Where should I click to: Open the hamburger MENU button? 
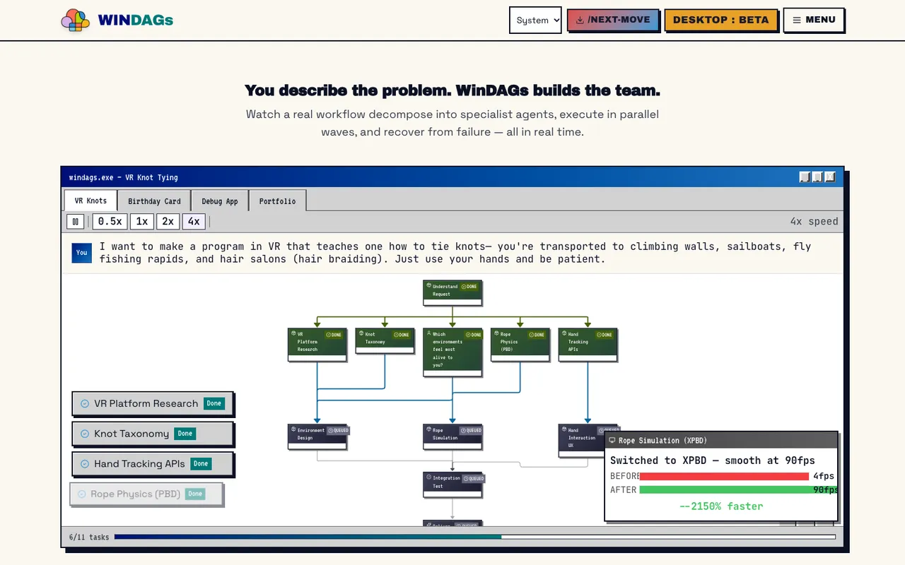coord(814,20)
